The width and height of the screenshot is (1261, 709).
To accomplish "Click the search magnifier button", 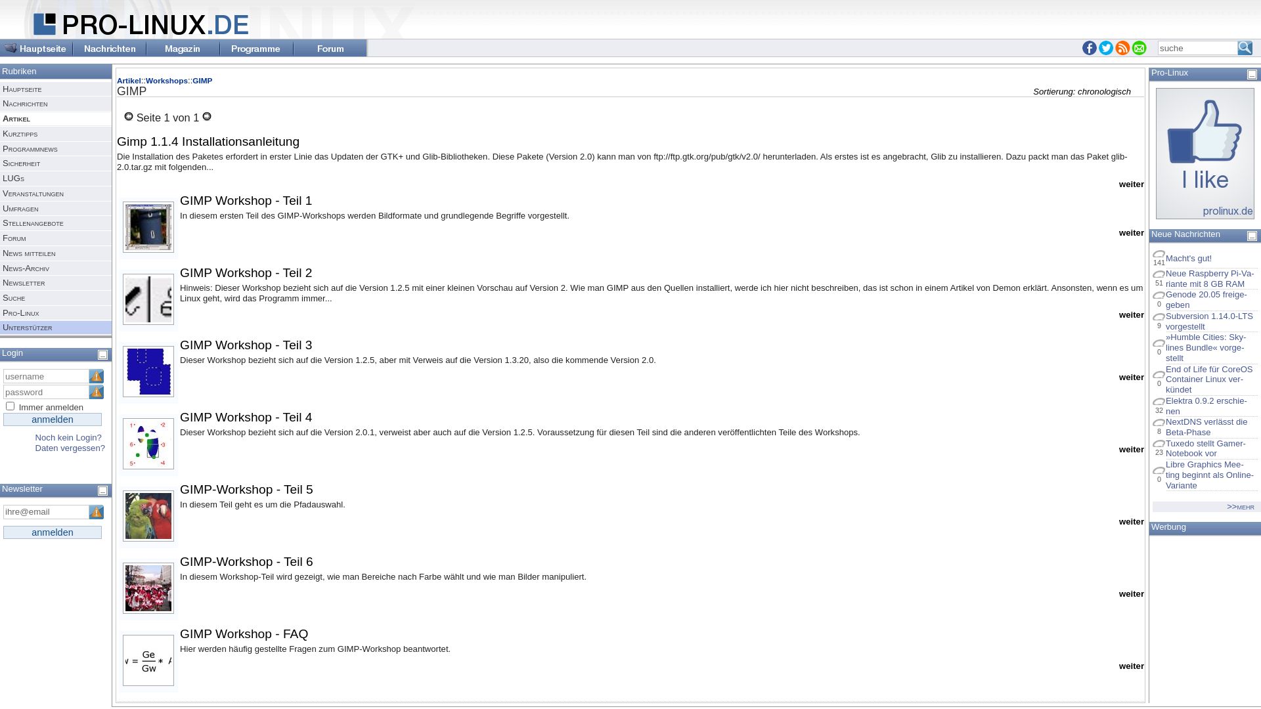I will [x=1245, y=48].
